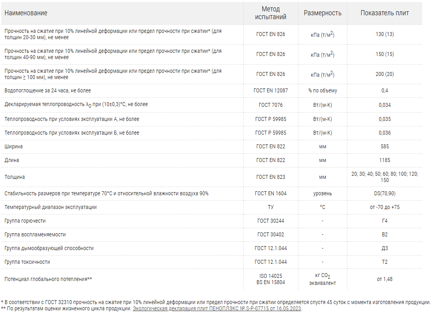This screenshot has height=315, width=439.
Task: Select the ISO 14025 method cell
Action: pos(271,276)
